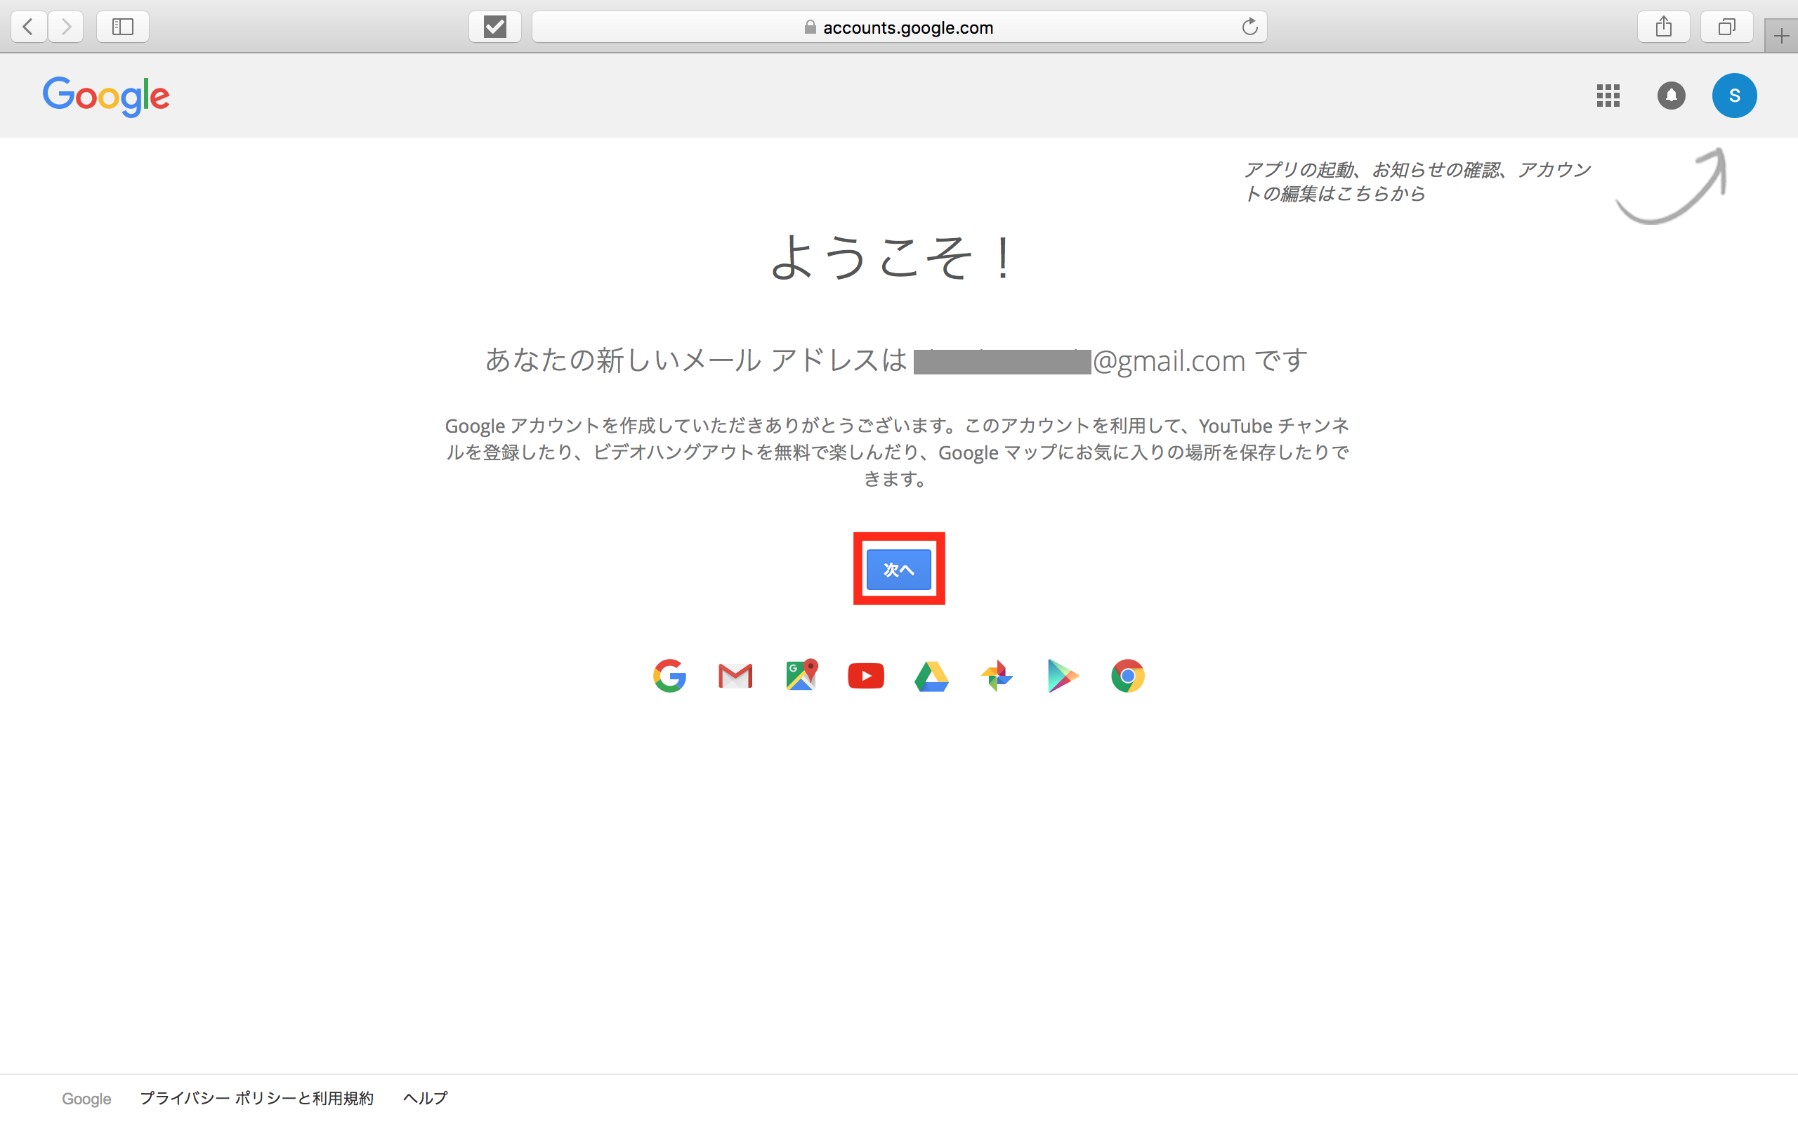The image size is (1798, 1124).
Task: Open プライバシー ポリシーと利用規約 link
Action: click(x=256, y=1098)
